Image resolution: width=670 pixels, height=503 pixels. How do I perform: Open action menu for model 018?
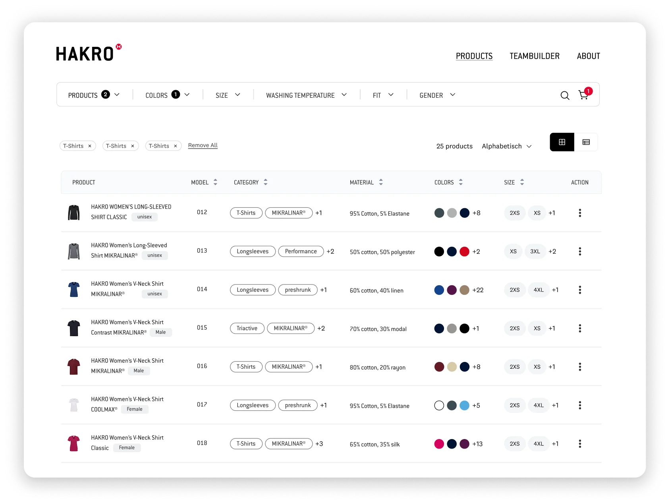[x=580, y=444]
